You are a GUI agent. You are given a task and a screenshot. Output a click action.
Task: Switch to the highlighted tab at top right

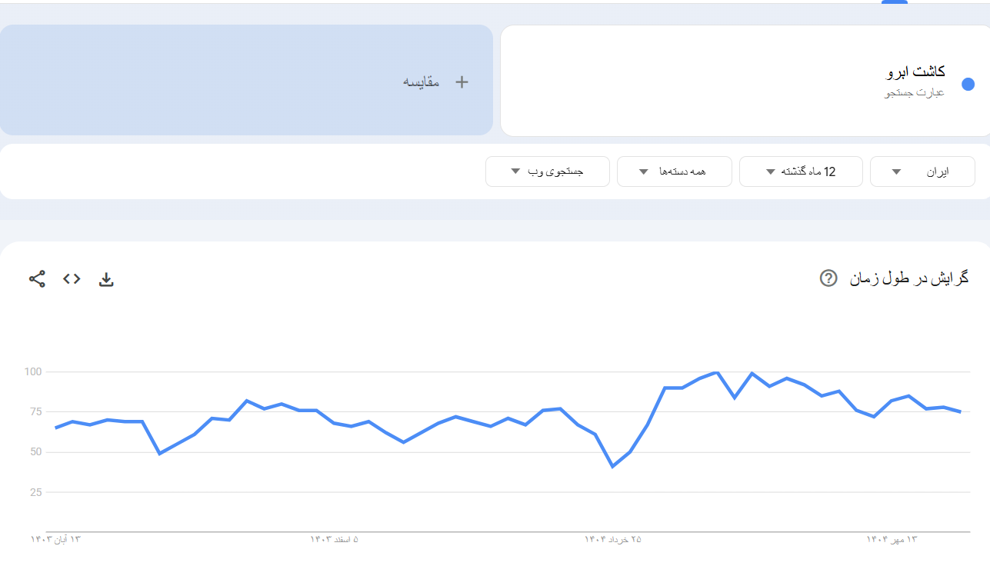(893, 4)
